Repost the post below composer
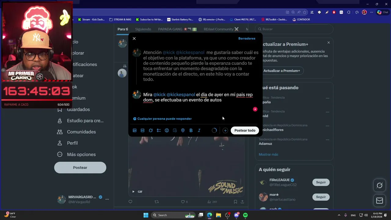The image size is (391, 220). point(157,202)
